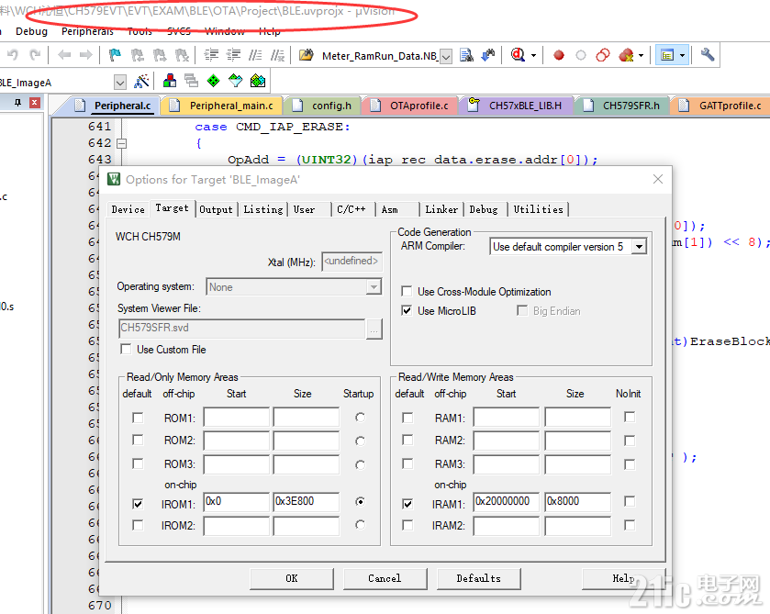770x614 pixels.
Task: Click the Window layout toolbar icon
Action: coord(667,55)
